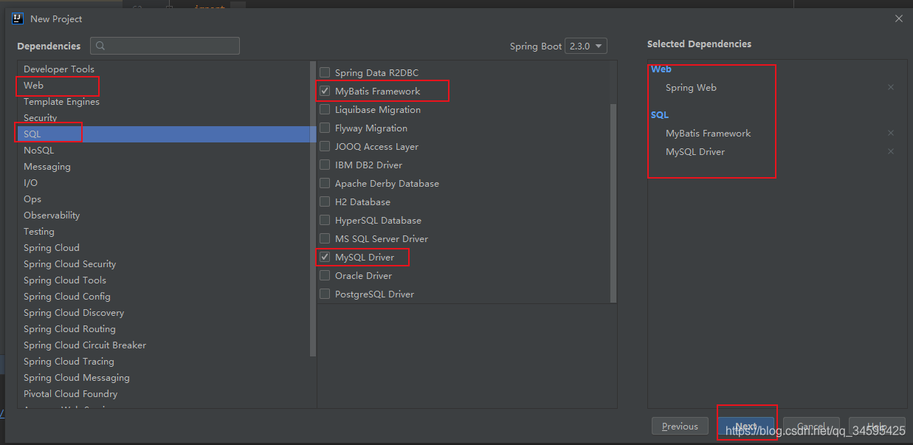Focus the Dependencies search field

(x=165, y=46)
